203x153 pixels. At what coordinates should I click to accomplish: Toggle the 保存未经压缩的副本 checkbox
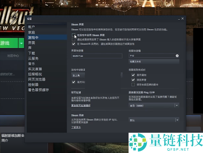click(x=133, y=84)
